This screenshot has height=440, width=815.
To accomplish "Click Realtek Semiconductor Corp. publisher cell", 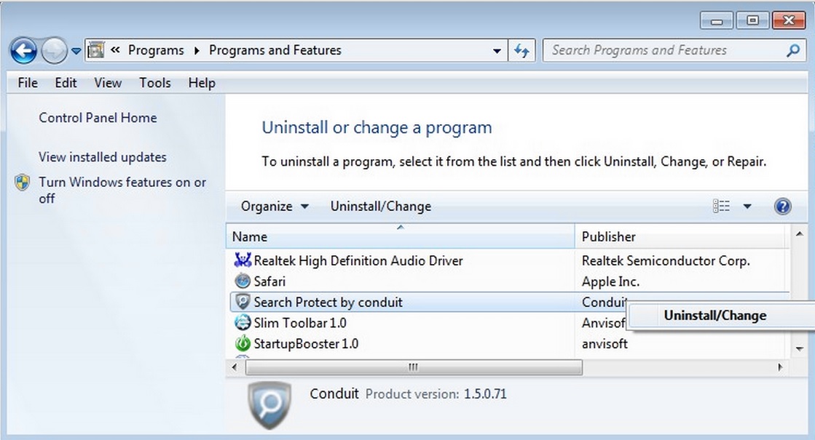I will (x=665, y=260).
